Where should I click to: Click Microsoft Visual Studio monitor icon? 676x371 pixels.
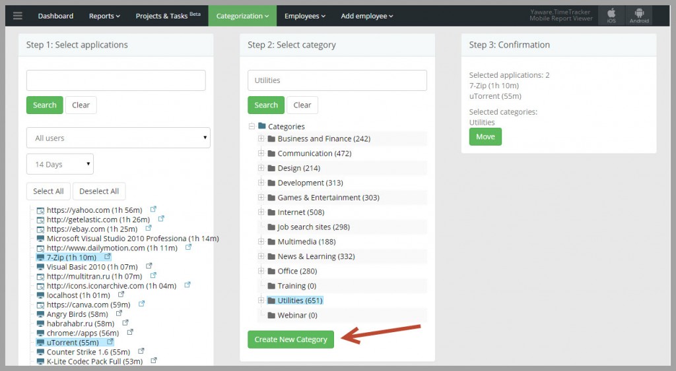(x=40, y=239)
